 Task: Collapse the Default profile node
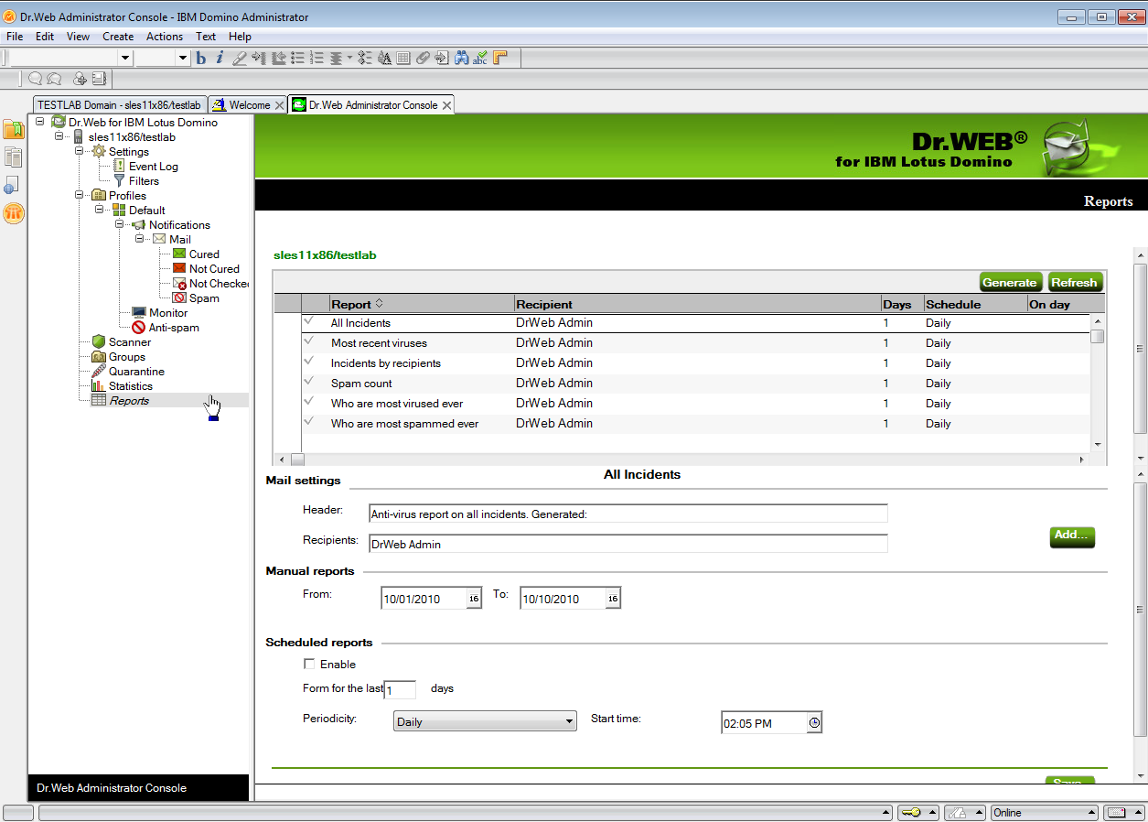pyautogui.click(x=100, y=210)
